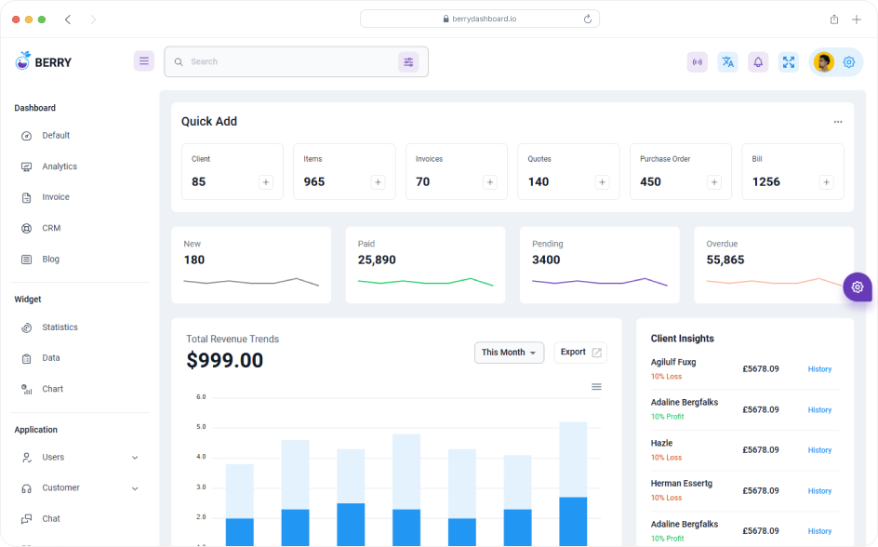This screenshot has width=878, height=547.
Task: Open search filter options icon
Action: 409,61
